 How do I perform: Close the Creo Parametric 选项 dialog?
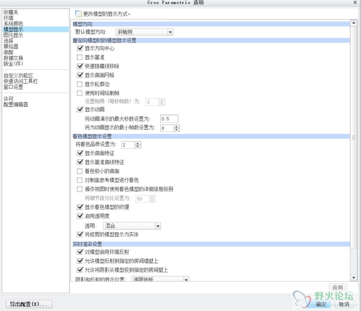click(355, 2)
